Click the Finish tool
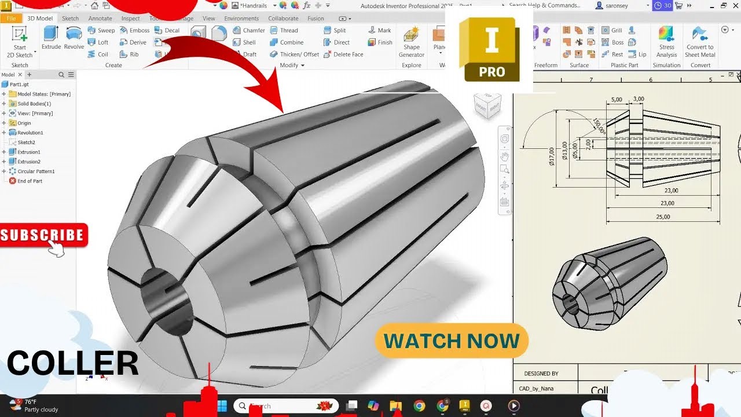Image resolution: width=741 pixels, height=417 pixels. (x=380, y=42)
